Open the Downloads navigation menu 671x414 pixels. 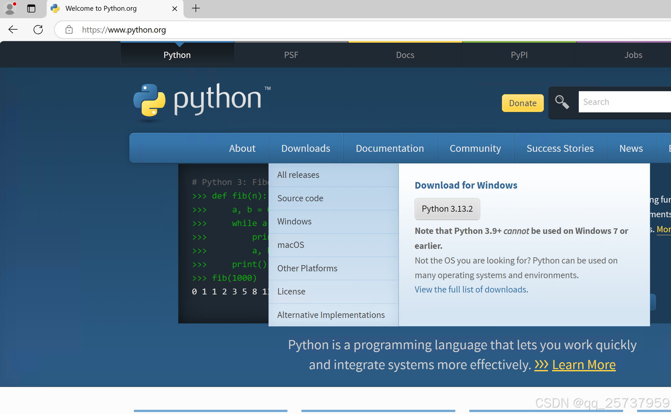click(x=305, y=148)
